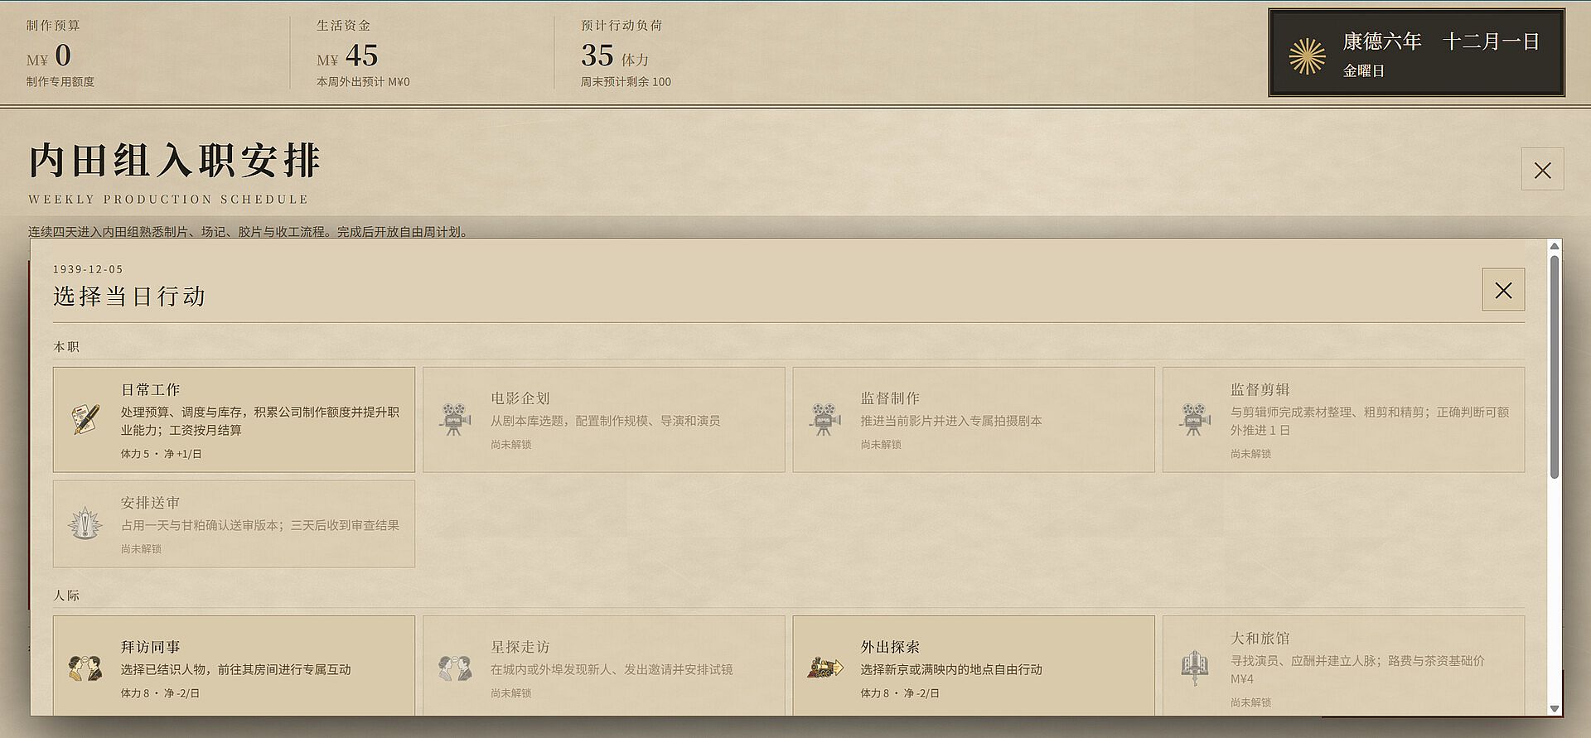Screen dimensions: 1591x738
Task: Click the 监督制作 camera icon
Action: pos(825,419)
